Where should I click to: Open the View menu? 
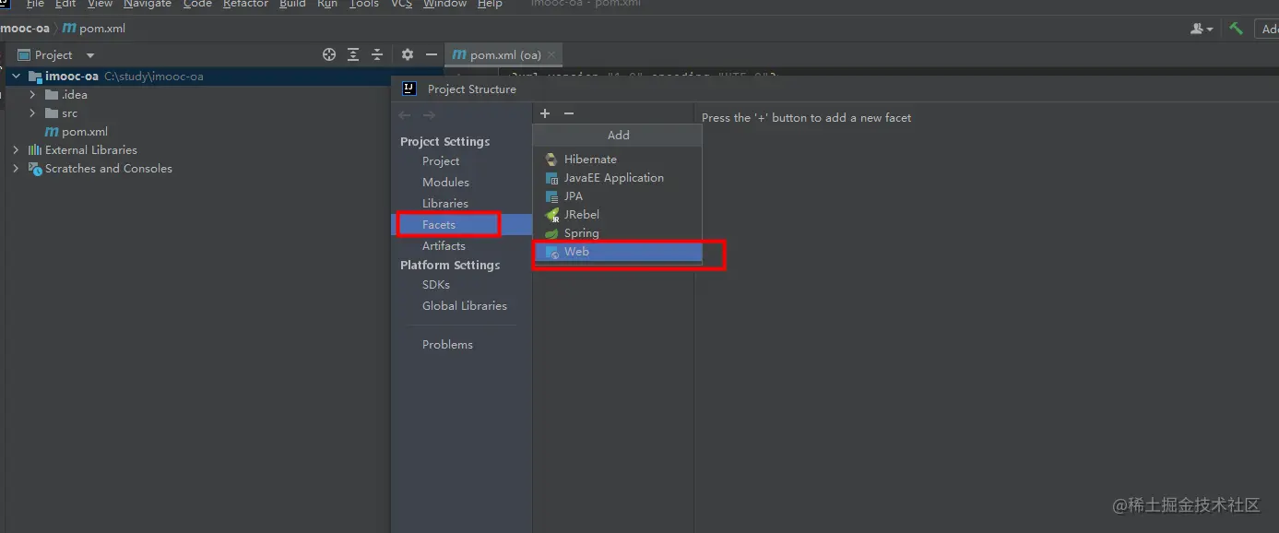pyautogui.click(x=100, y=4)
